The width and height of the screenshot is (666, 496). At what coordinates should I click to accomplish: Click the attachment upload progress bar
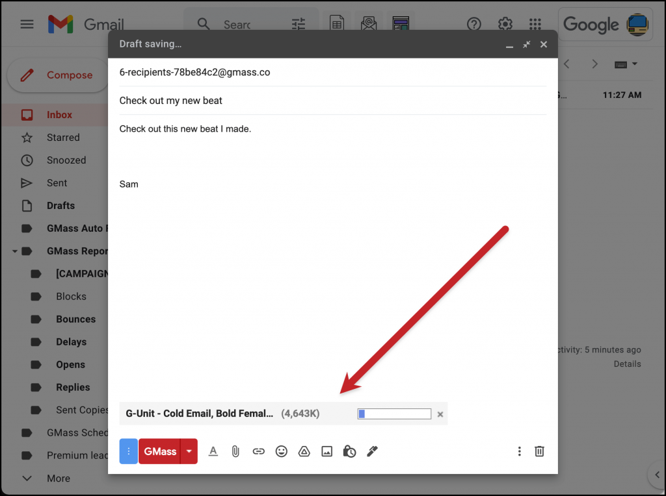(394, 414)
